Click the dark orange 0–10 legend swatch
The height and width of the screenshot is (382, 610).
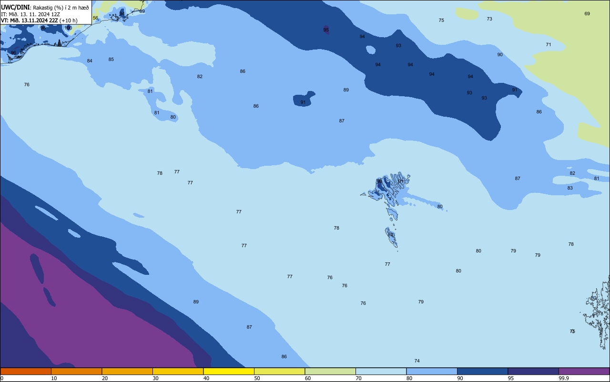click(26, 371)
